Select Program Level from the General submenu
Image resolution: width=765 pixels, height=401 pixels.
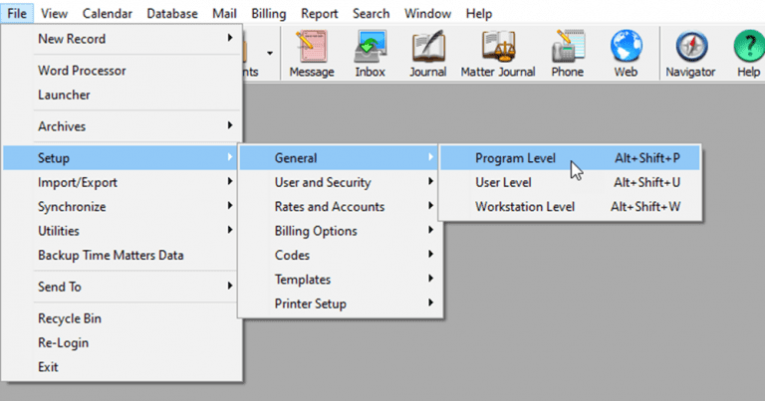click(x=515, y=158)
